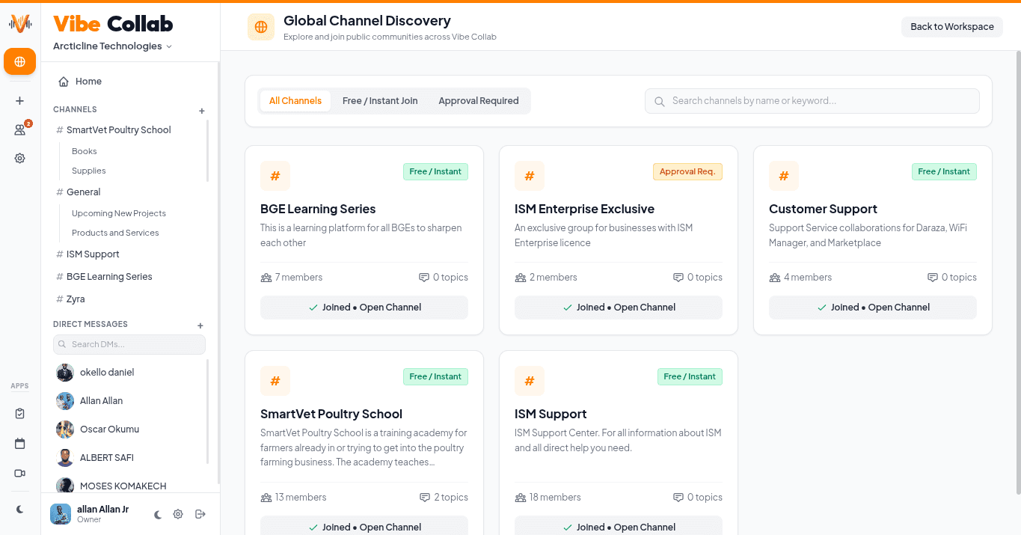Click the Approval Req. badge on ISM Enterprise Exclusive
This screenshot has width=1021, height=535.
pos(687,171)
